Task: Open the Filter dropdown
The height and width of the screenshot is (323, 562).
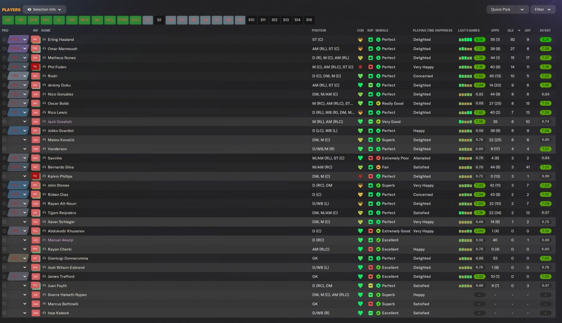Action: click(543, 9)
